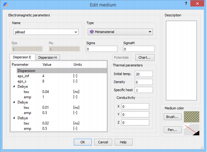This screenshot has width=207, height=152.
Task: Collapse the second Debye tree node
Action: click(x=14, y=102)
